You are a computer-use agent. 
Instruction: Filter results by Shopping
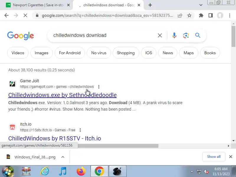click(126, 53)
